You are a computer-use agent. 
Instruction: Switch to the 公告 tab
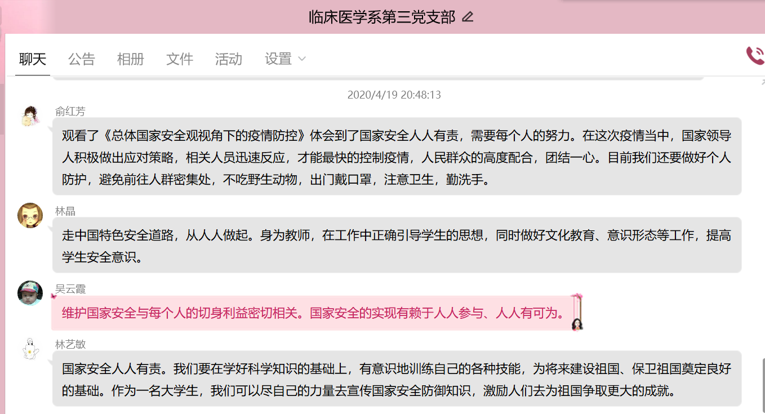[x=82, y=59]
